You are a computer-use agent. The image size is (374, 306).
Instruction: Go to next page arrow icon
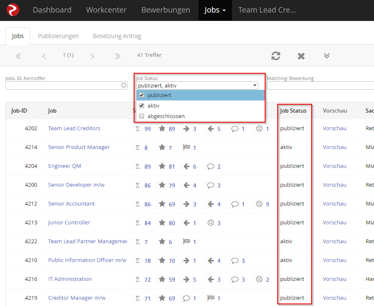pos(93,56)
